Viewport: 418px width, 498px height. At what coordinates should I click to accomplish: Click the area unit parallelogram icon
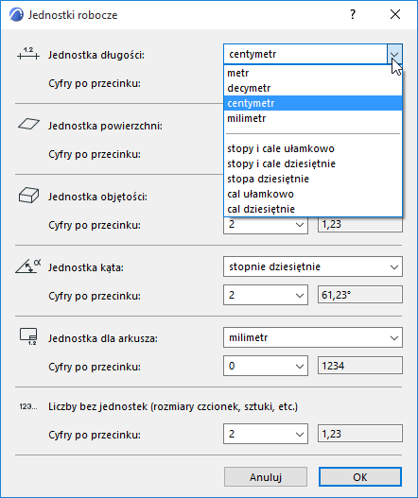click(x=28, y=124)
